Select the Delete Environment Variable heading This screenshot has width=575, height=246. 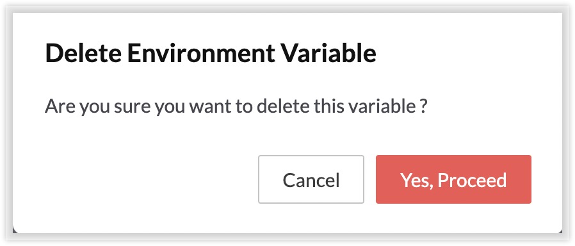tap(211, 53)
